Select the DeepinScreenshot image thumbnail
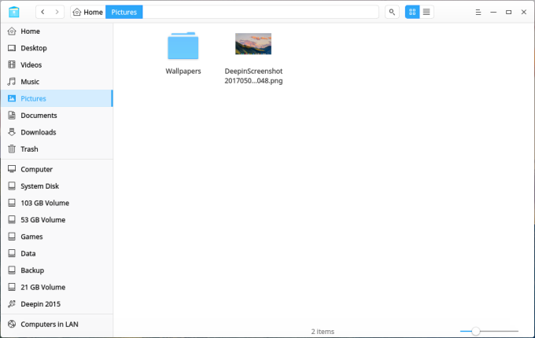Image resolution: width=535 pixels, height=338 pixels. point(253,43)
